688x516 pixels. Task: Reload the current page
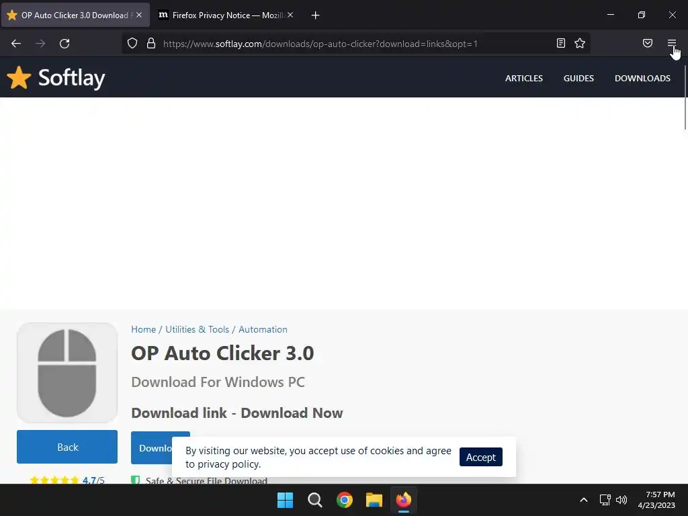coord(64,44)
